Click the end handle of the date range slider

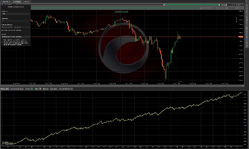click(219, 5)
